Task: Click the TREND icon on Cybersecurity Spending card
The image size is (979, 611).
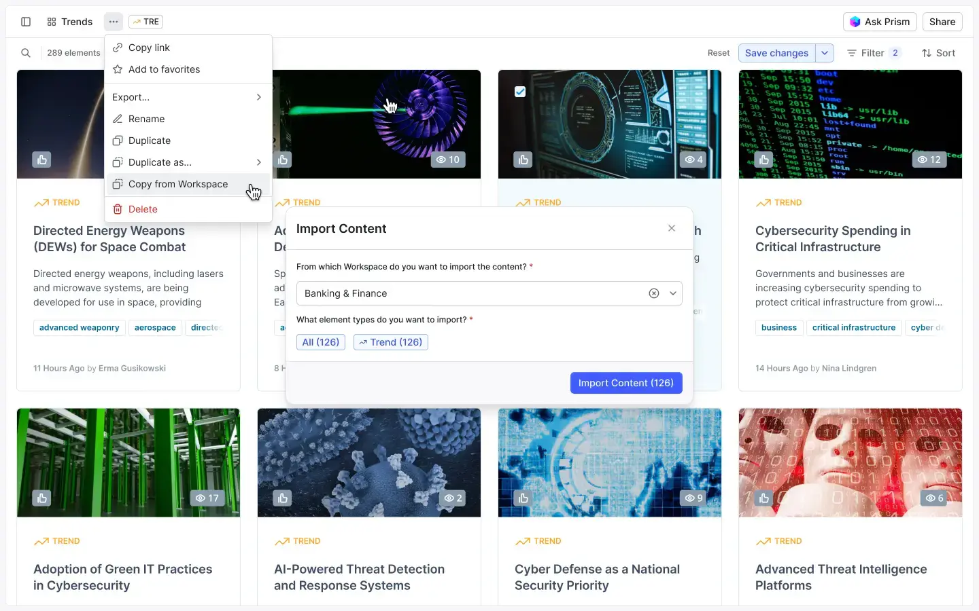Action: (x=763, y=202)
